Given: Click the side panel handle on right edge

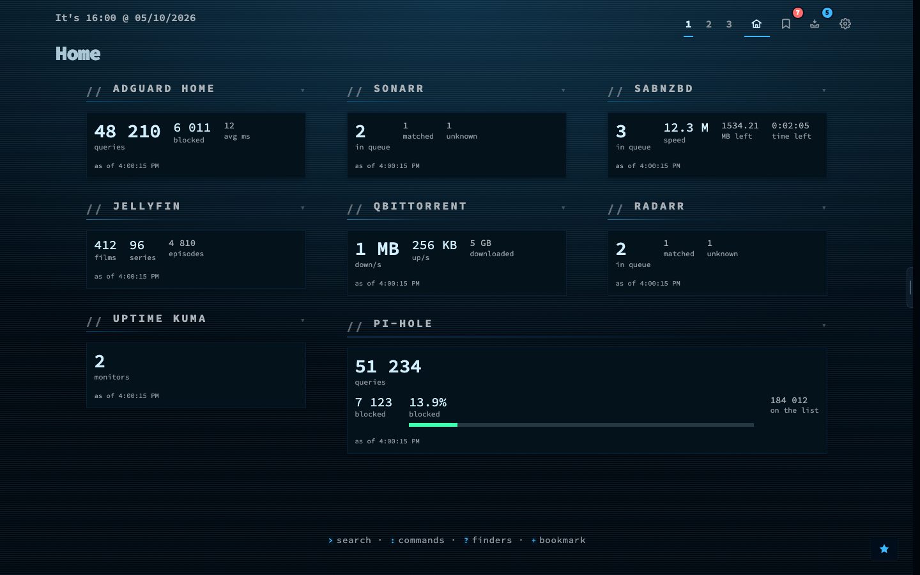Looking at the screenshot, I should [x=910, y=287].
